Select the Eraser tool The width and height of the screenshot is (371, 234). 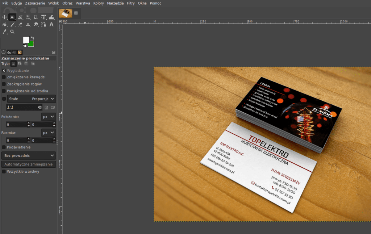pyautogui.click(x=20, y=24)
